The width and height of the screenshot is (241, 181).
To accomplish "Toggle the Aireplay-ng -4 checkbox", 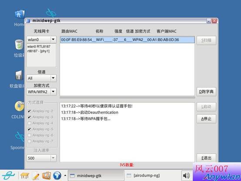I will [x=29, y=123].
